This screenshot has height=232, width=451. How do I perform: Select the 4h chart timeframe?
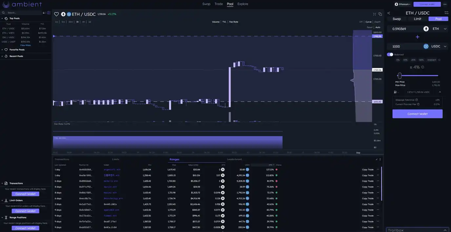click(x=83, y=22)
